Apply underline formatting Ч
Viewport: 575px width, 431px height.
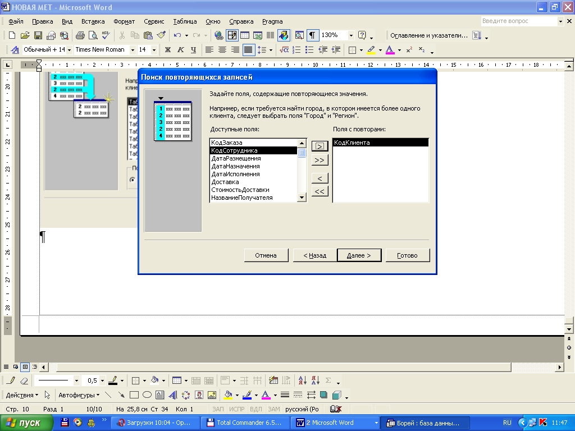click(193, 49)
